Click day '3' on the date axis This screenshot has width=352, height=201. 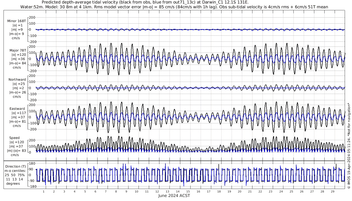coord(64,191)
